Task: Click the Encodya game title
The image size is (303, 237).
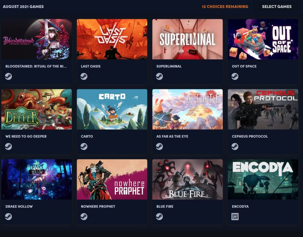Action: [240, 206]
